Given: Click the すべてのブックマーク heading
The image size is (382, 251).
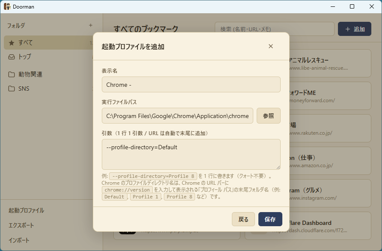Looking at the screenshot, I should [146, 29].
